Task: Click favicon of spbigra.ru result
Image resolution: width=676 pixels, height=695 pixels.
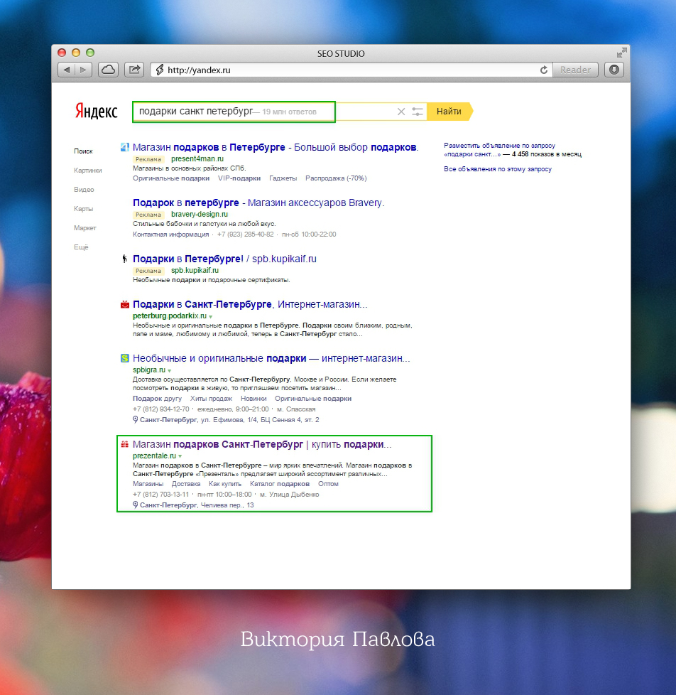Action: pyautogui.click(x=125, y=358)
